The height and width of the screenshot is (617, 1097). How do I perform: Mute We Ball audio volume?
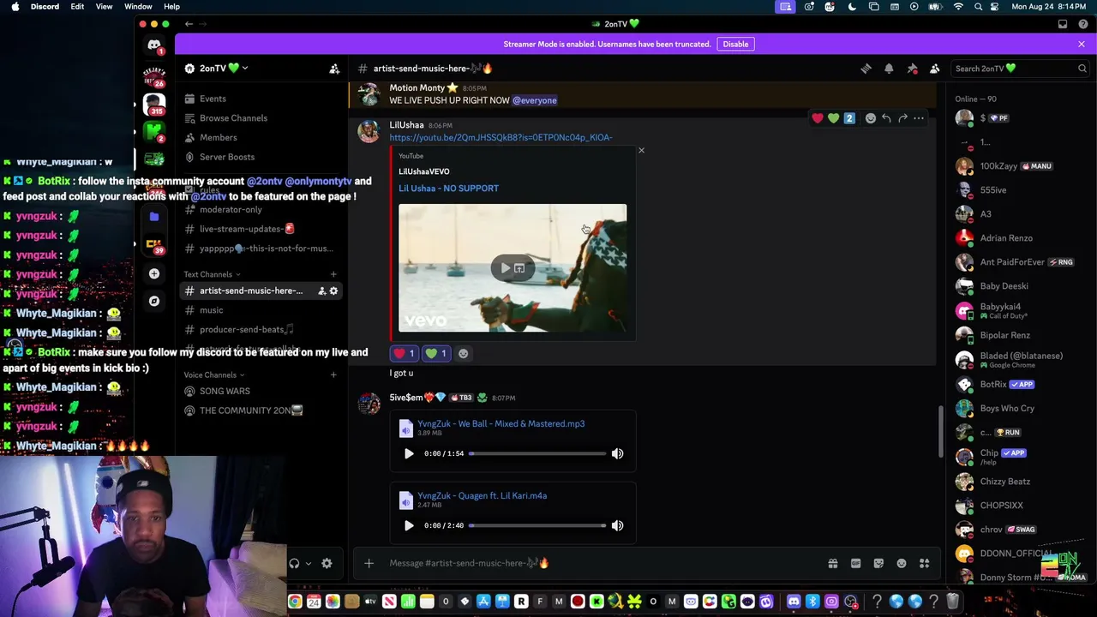tap(617, 453)
